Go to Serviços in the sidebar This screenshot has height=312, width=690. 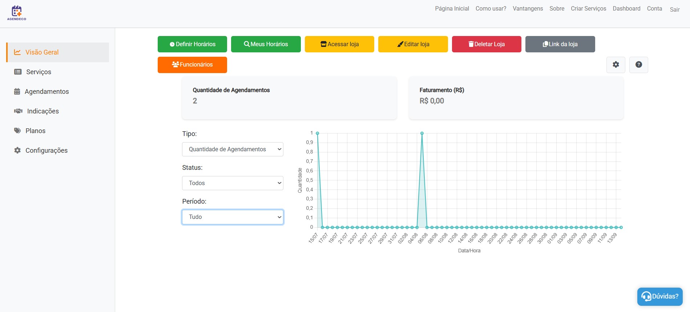[x=39, y=72]
